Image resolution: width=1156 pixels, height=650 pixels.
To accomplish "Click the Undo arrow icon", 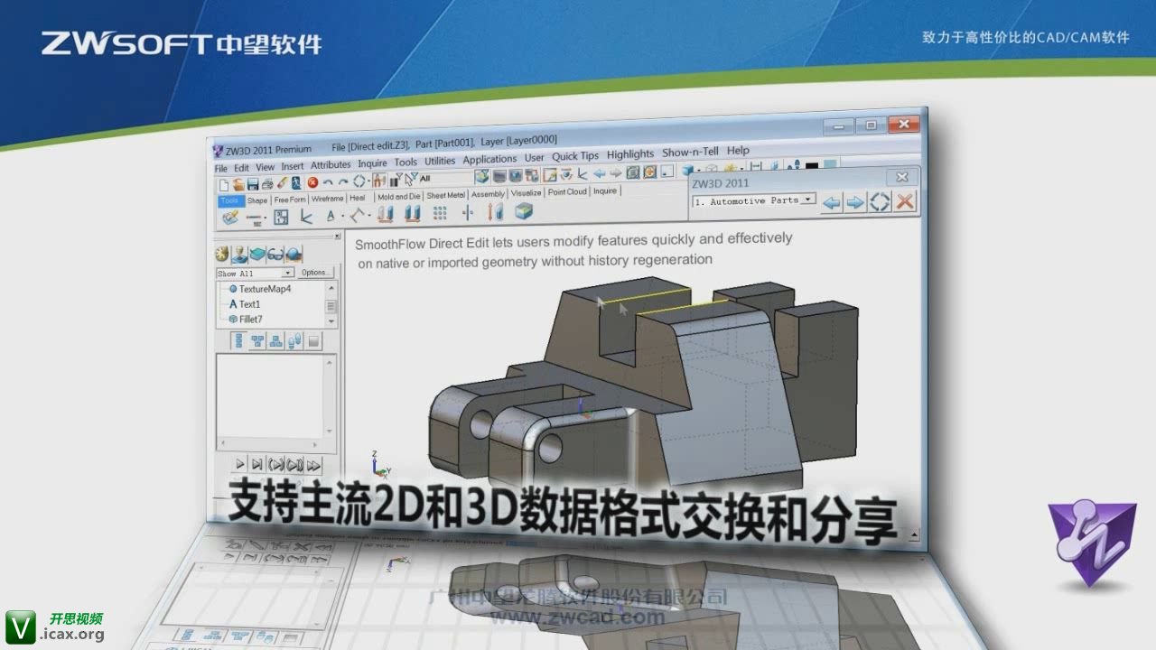I will coord(328,182).
